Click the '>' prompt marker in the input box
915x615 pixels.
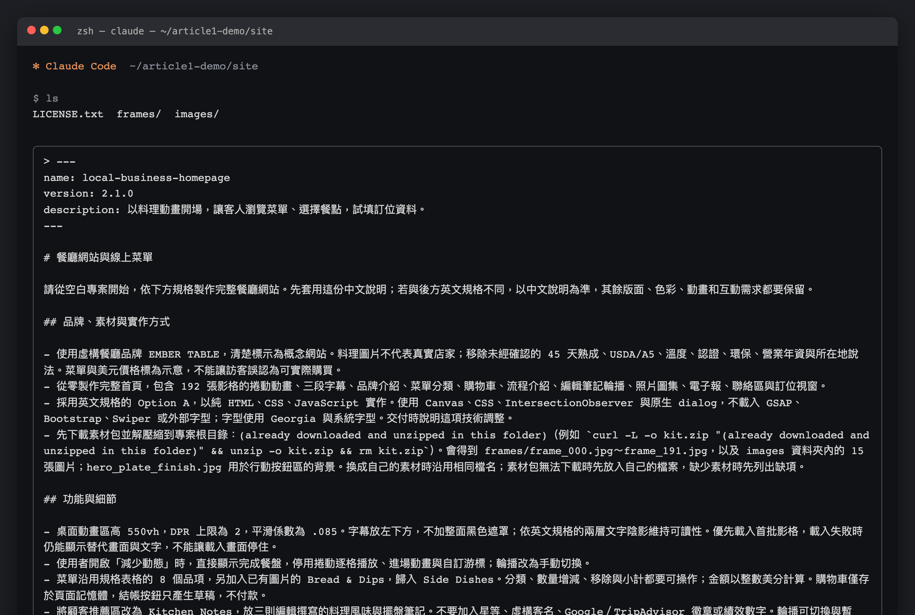point(47,161)
